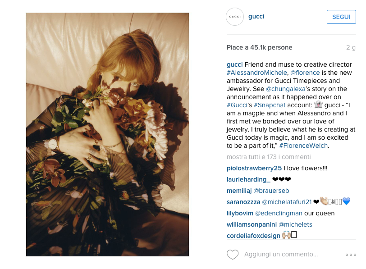Open the #Snapchat hashtag link

(x=270, y=105)
